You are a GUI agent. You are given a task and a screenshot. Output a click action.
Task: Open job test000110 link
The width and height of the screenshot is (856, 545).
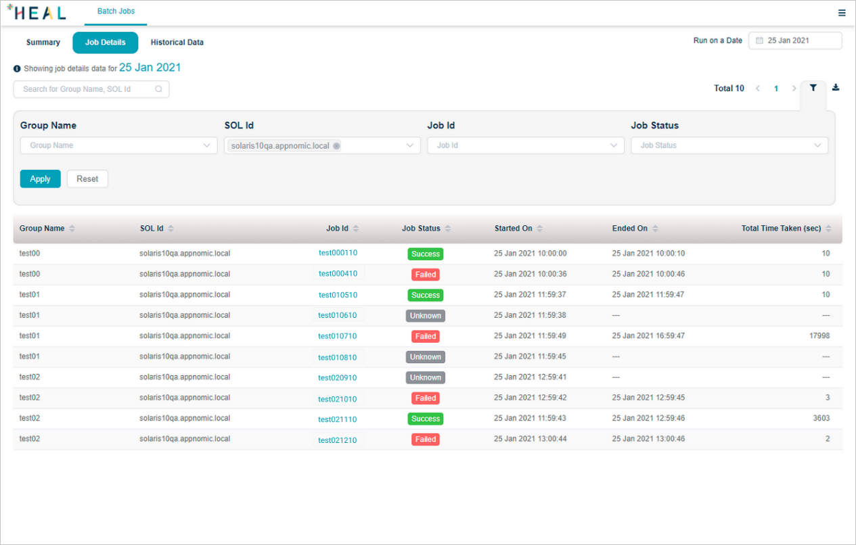pyautogui.click(x=338, y=253)
